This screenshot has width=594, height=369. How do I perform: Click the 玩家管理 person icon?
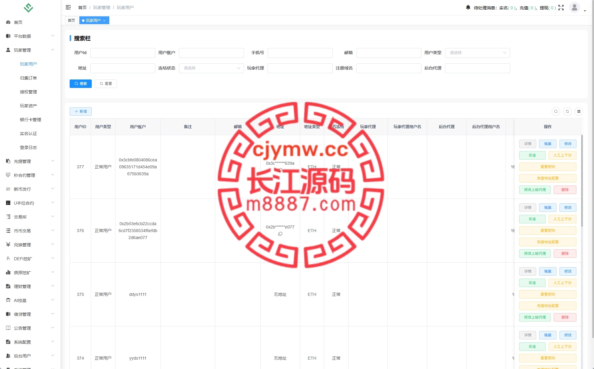click(8, 50)
